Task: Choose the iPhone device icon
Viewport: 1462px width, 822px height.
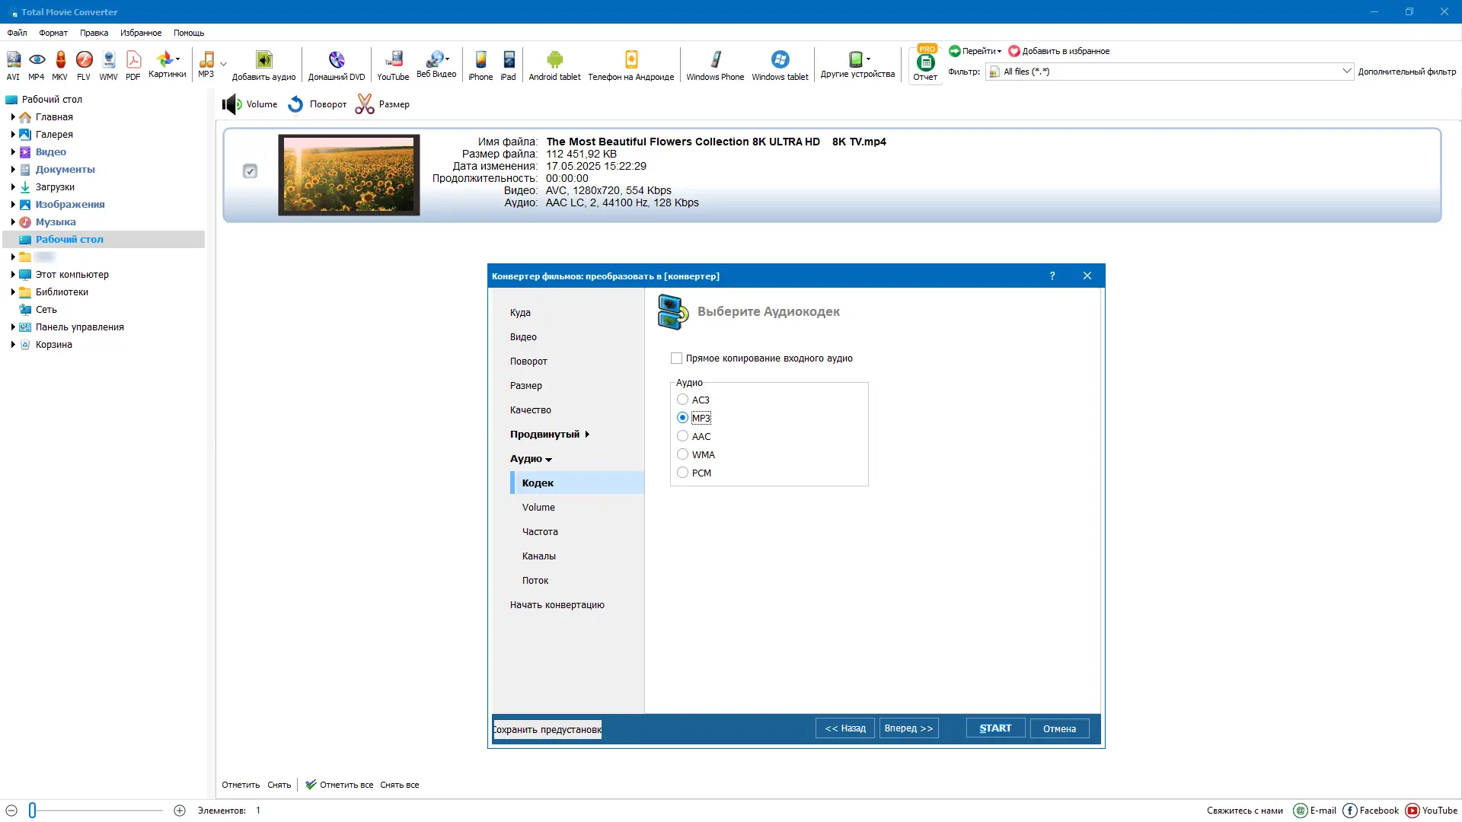Action: coord(480,61)
